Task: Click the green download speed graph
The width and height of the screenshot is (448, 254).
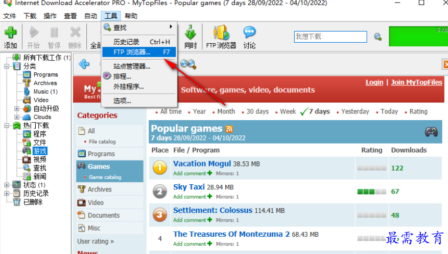Action: [x=418, y=36]
